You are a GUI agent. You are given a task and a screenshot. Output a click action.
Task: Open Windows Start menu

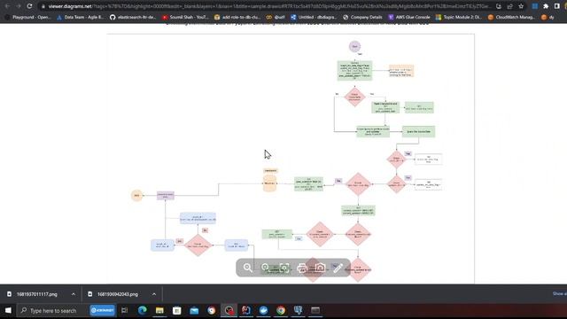click(x=8, y=310)
